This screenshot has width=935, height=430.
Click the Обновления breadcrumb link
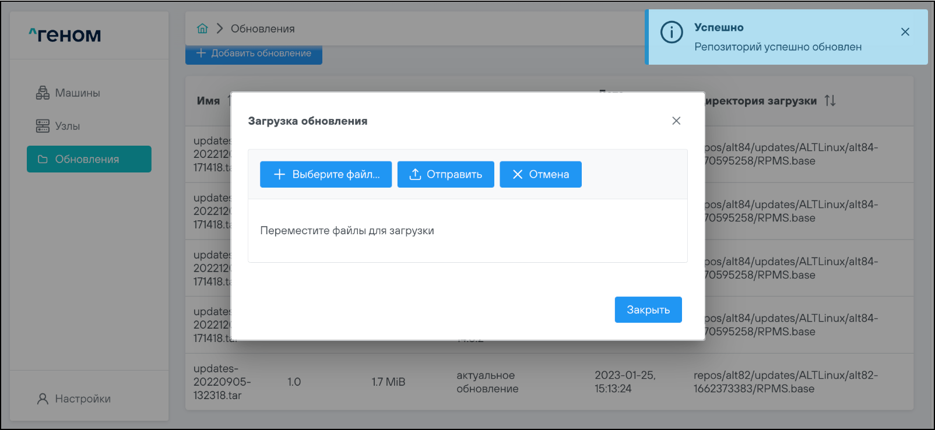click(262, 29)
